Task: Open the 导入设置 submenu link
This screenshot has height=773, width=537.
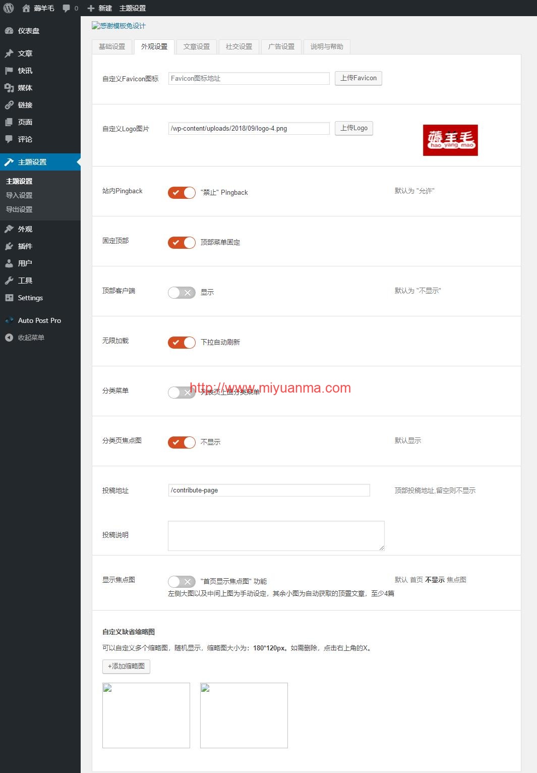Action: click(x=19, y=195)
